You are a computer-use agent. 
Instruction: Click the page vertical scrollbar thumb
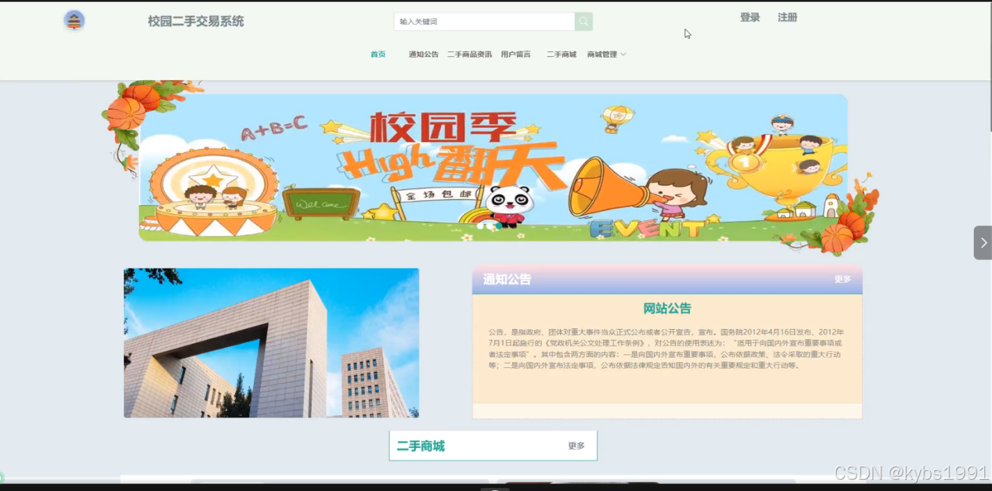989,67
